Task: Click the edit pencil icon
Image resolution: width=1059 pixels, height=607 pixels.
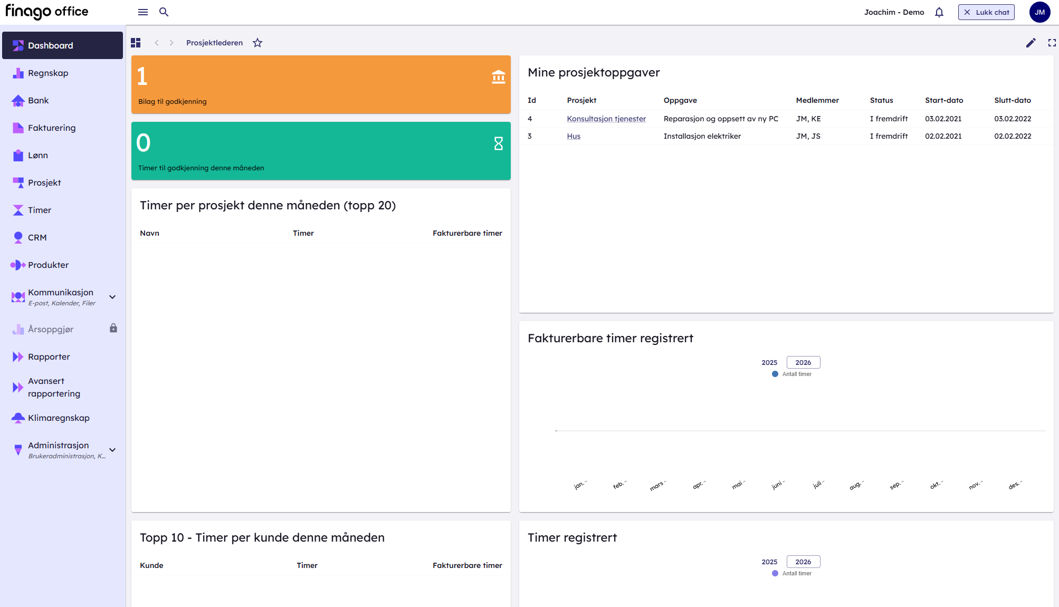Action: 1031,43
